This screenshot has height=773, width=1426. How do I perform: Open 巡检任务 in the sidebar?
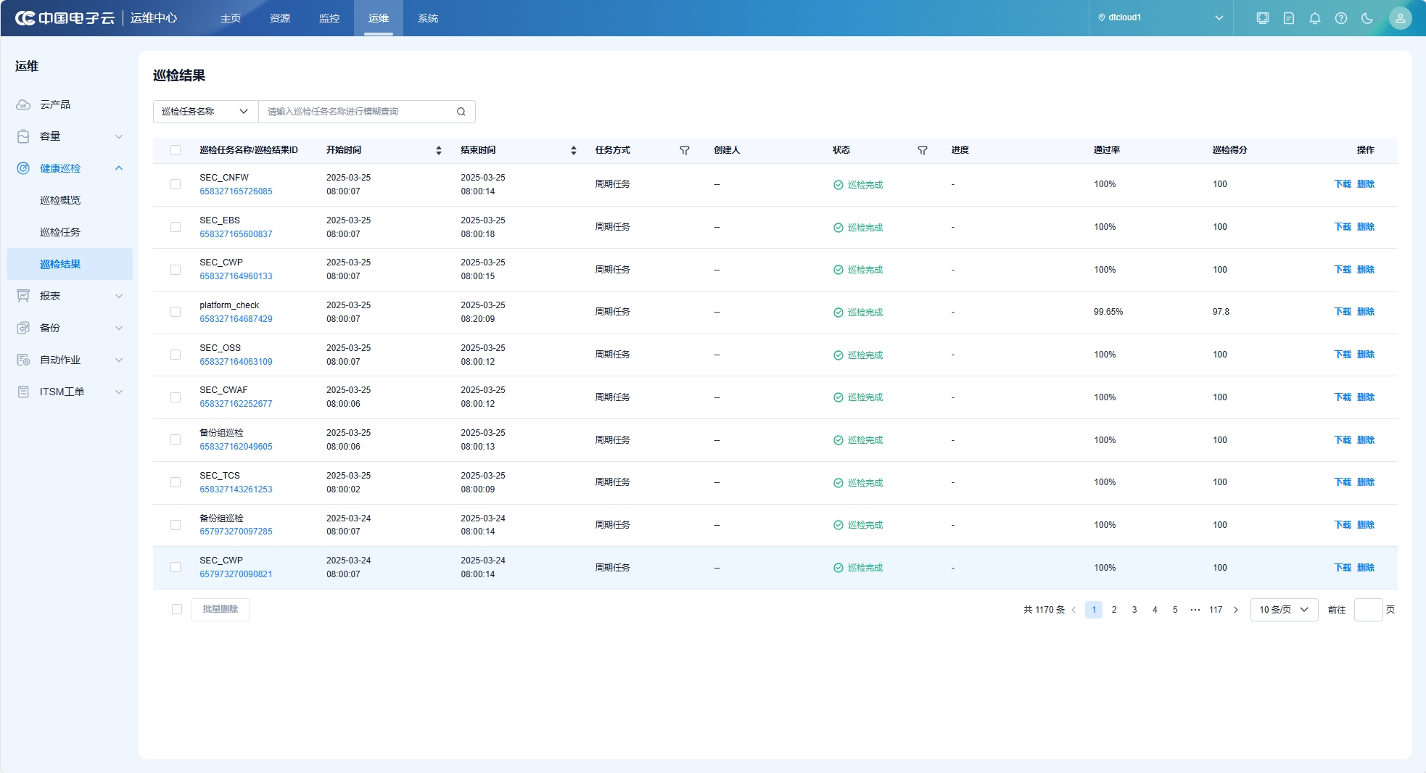pos(60,232)
